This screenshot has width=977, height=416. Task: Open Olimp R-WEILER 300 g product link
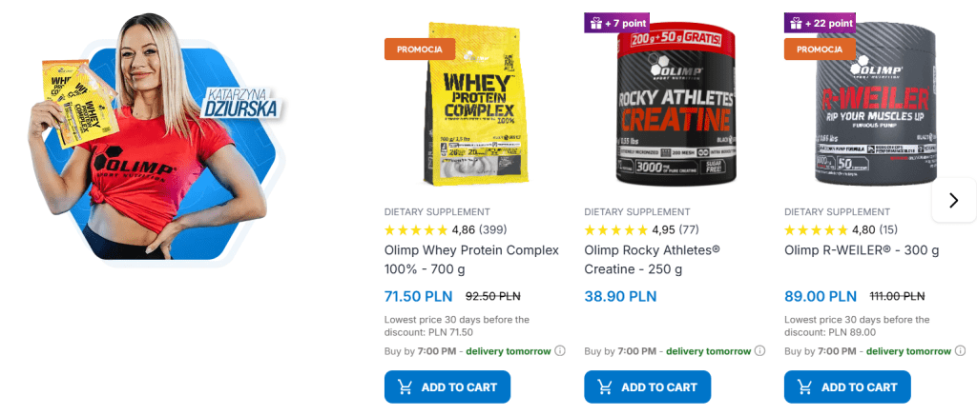862,250
